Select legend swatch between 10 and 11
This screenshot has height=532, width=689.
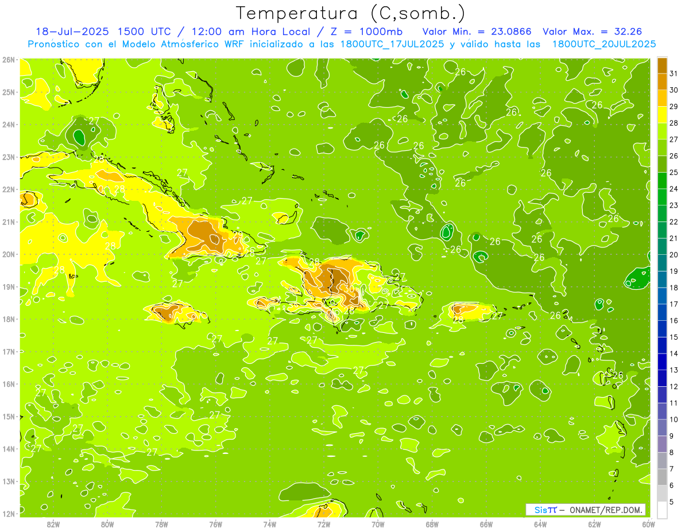(662, 411)
